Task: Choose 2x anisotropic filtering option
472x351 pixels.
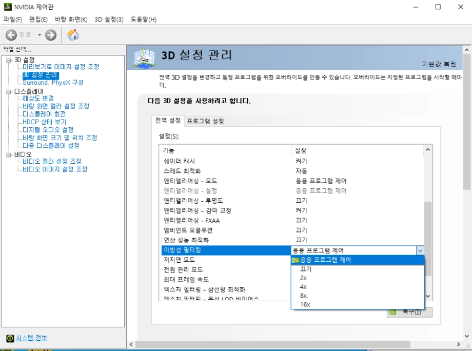Action: pos(358,278)
